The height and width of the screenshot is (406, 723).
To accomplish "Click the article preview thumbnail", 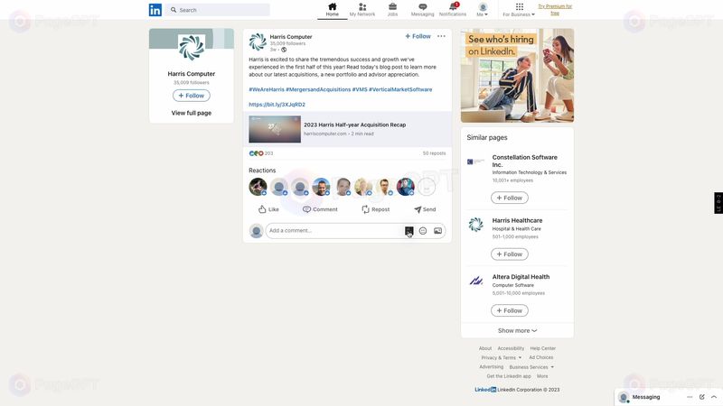I will [x=275, y=129].
